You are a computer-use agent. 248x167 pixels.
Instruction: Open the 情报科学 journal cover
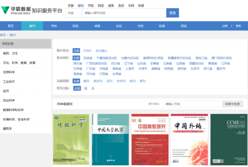tap(71, 140)
